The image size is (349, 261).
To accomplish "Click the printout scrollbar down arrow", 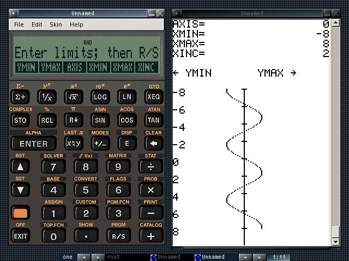I will (336, 241).
